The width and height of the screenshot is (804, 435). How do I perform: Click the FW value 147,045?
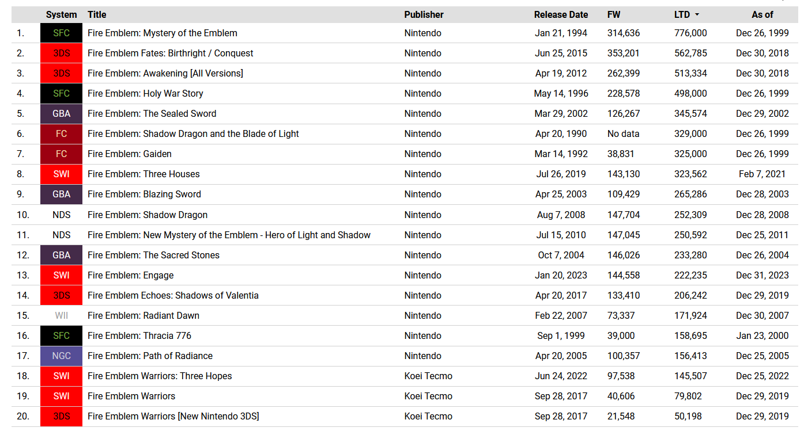pyautogui.click(x=624, y=235)
